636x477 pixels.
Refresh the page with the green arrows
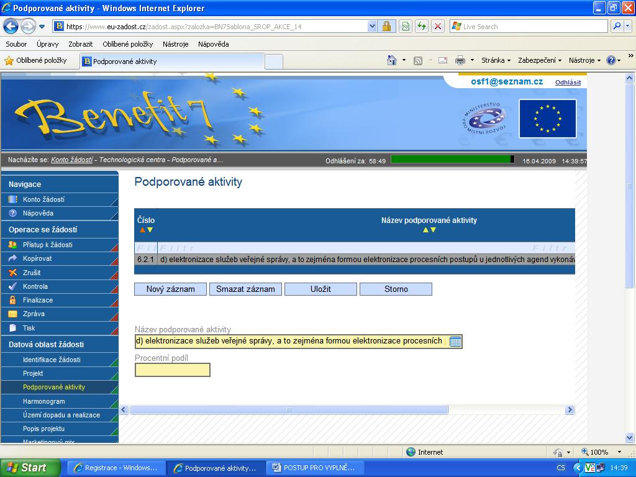(x=422, y=27)
